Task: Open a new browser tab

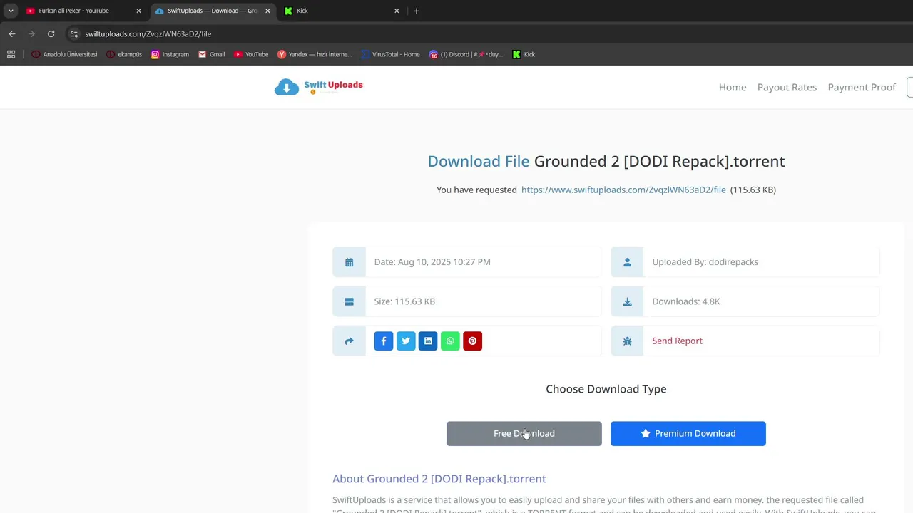Action: [417, 11]
